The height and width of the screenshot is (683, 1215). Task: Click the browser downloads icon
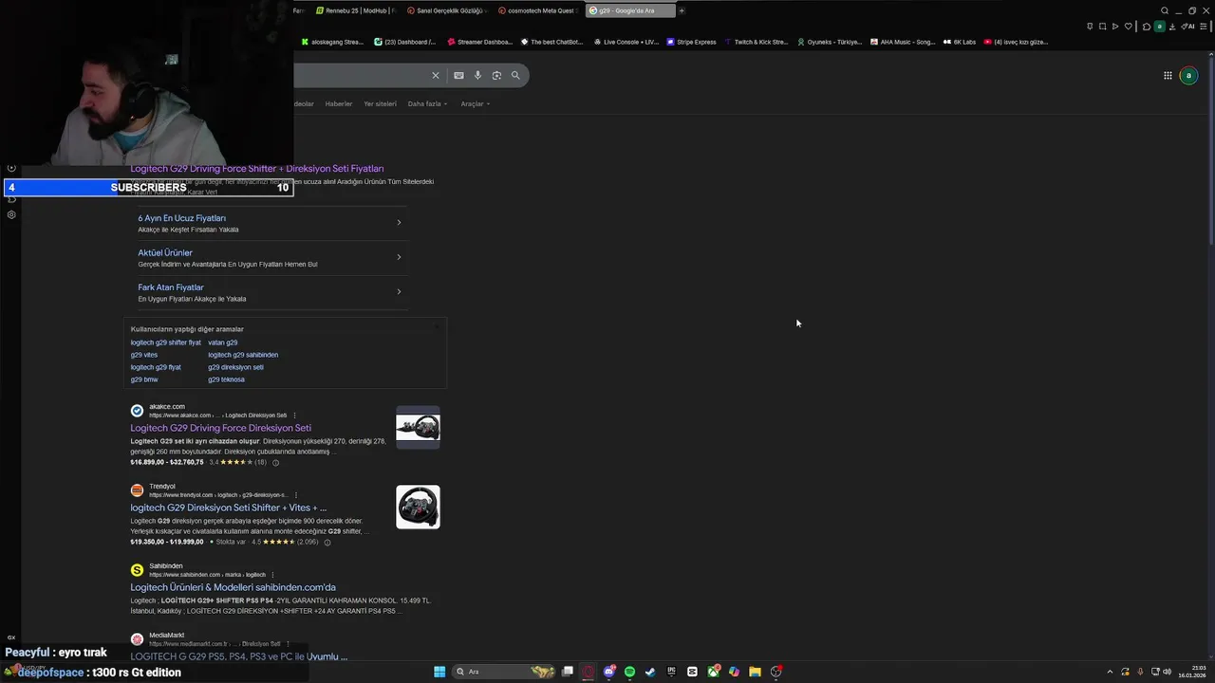pyautogui.click(x=1172, y=27)
